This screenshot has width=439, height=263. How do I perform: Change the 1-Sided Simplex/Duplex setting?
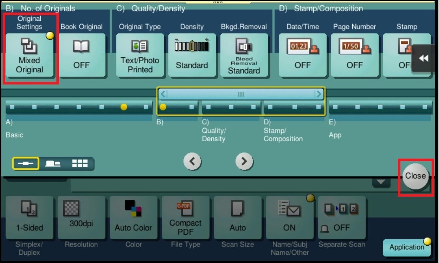(29, 217)
